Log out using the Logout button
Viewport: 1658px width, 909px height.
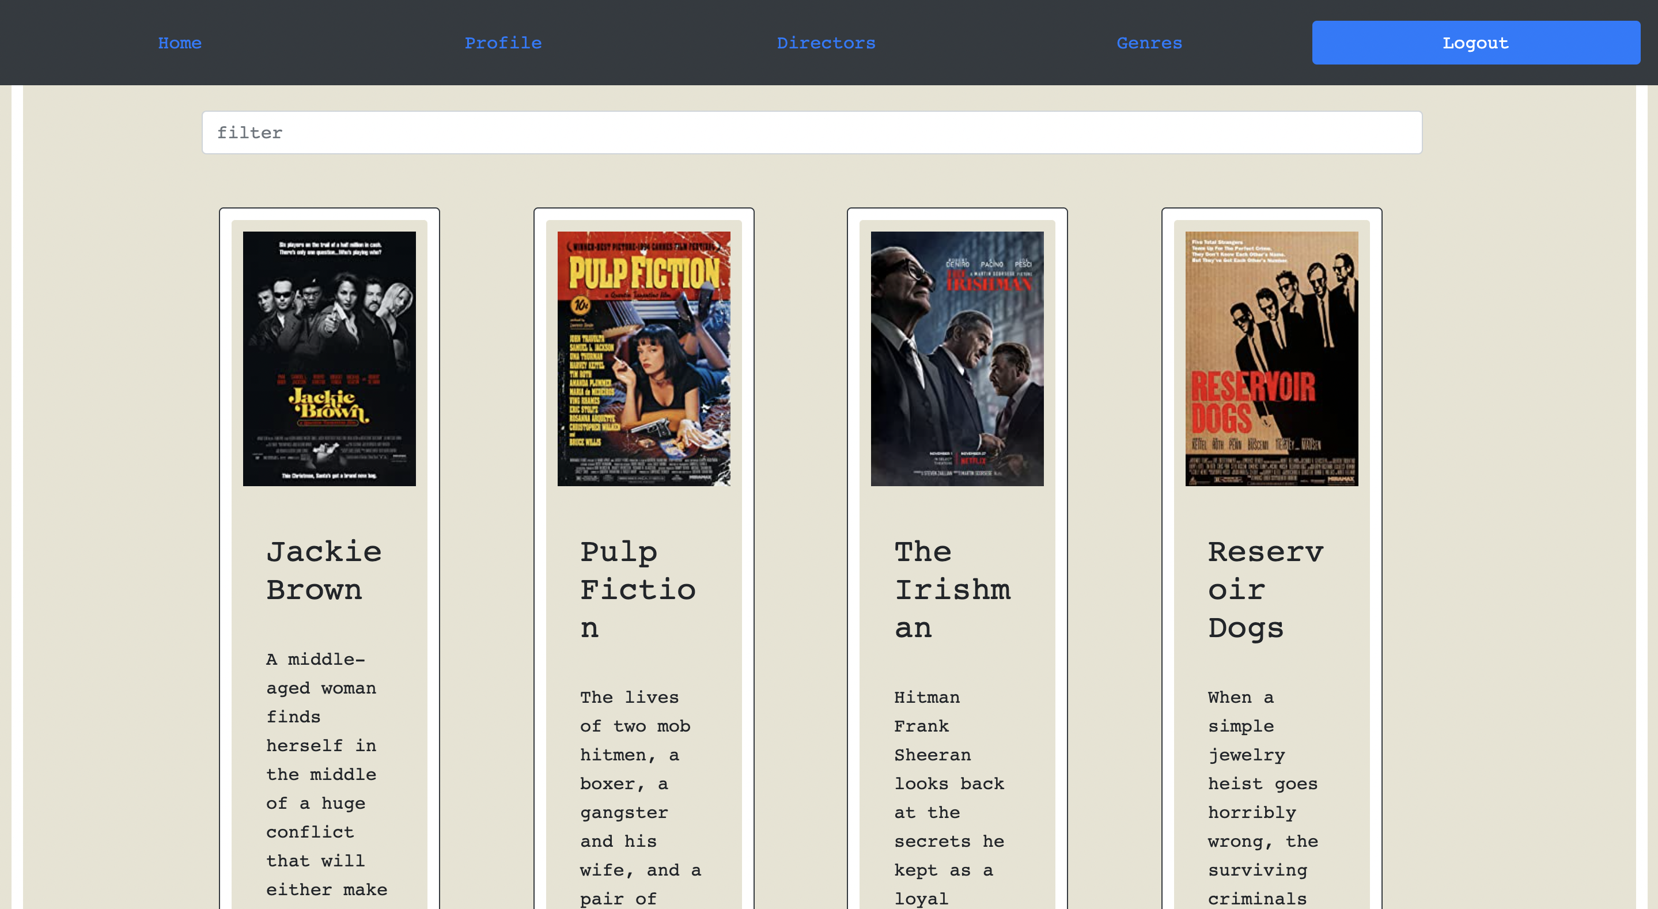(x=1475, y=43)
